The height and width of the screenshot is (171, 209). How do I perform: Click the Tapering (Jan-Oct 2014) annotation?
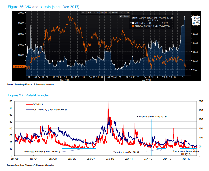tap(126, 152)
